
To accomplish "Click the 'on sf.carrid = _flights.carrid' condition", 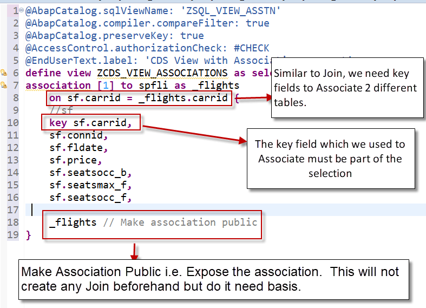I will (x=138, y=98).
